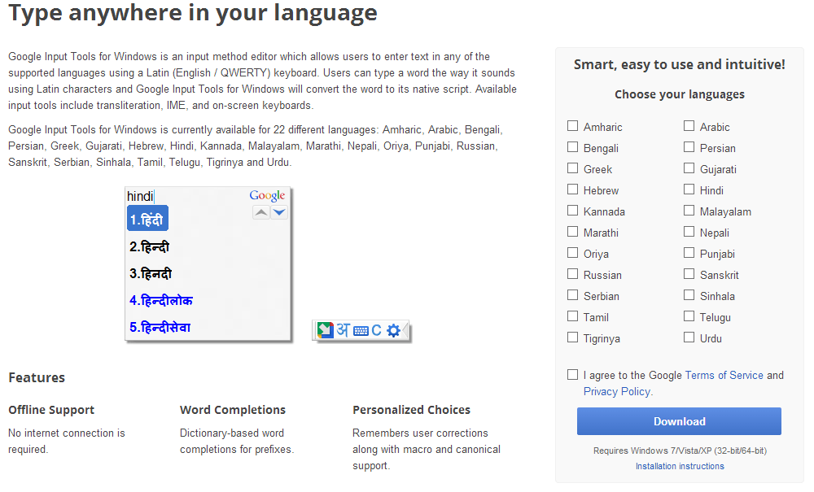Choose suggestion 1 हिंदी in the popup

tap(147, 218)
